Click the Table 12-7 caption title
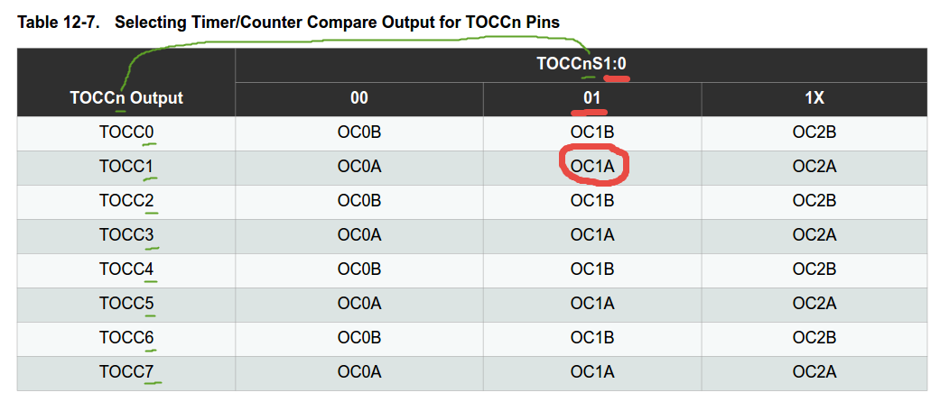Image resolution: width=949 pixels, height=411 pixels. point(289,23)
